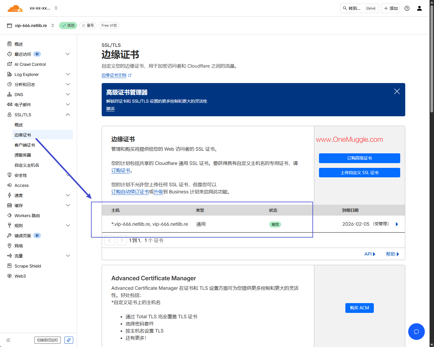This screenshot has height=347, width=434.
Task: Click the 安全性 shield icon
Action: coord(9,175)
